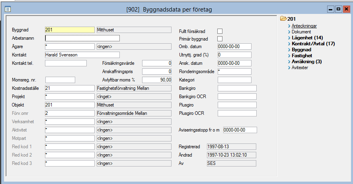Select Byggnad in the side tree
Viewport: 353px width, 184px height.
[301, 50]
